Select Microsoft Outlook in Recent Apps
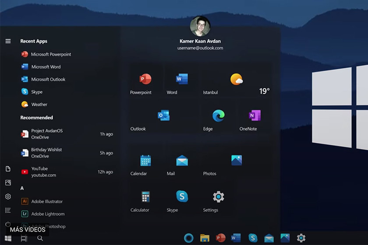 pyautogui.click(x=48, y=79)
